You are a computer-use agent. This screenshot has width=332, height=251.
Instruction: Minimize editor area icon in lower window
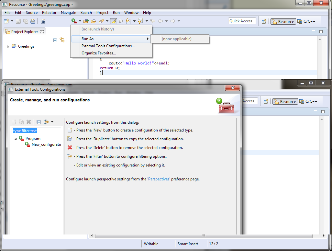point(315,111)
